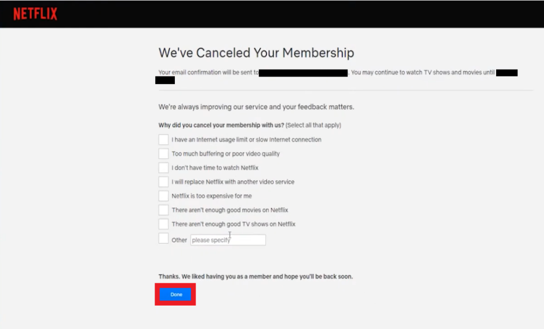The height and width of the screenshot is (329, 544).
Task: Check "There aren't enough good movies on Netflix"
Action: [x=164, y=209]
